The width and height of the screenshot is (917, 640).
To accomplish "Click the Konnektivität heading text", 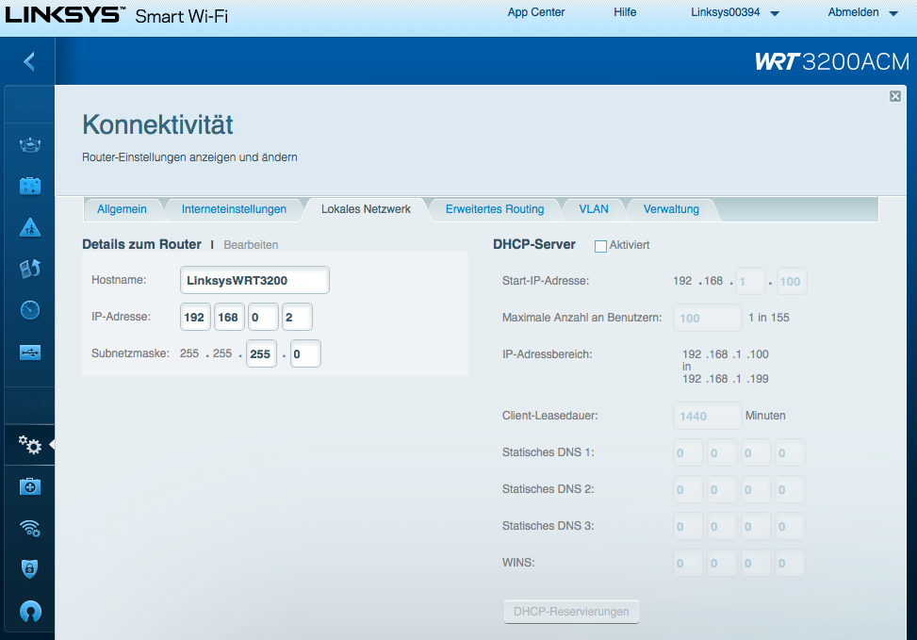I will [157, 124].
